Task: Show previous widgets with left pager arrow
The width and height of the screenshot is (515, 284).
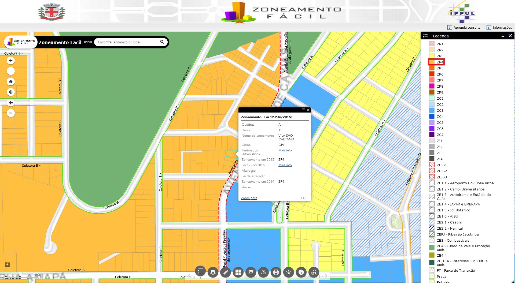Action: pos(189,276)
